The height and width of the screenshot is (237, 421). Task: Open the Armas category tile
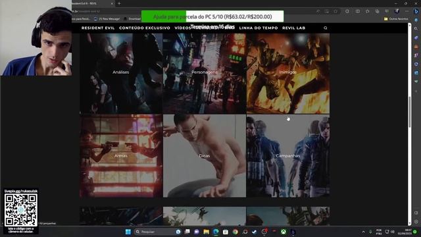click(121, 156)
